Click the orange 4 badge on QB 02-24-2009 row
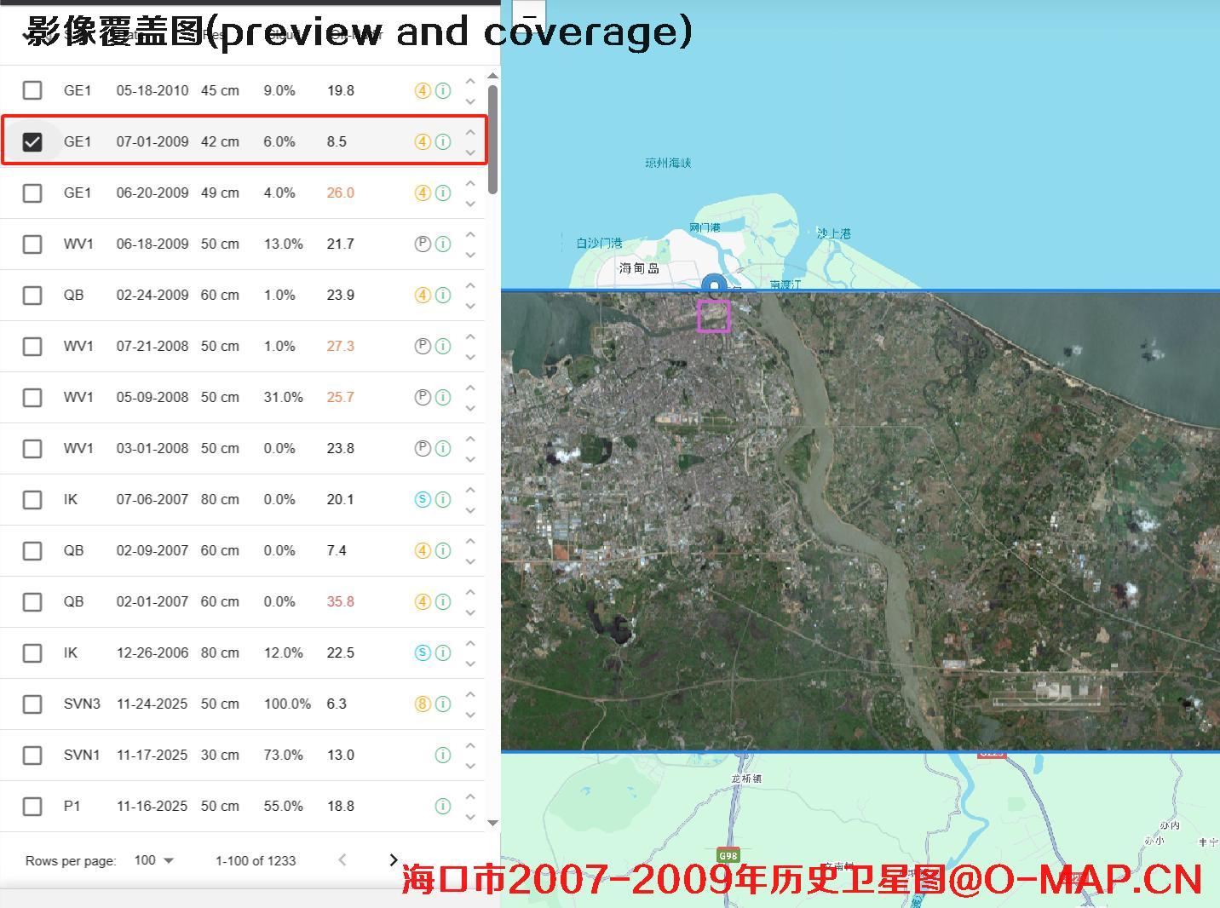Viewport: 1220px width, 908px height. 423,295
